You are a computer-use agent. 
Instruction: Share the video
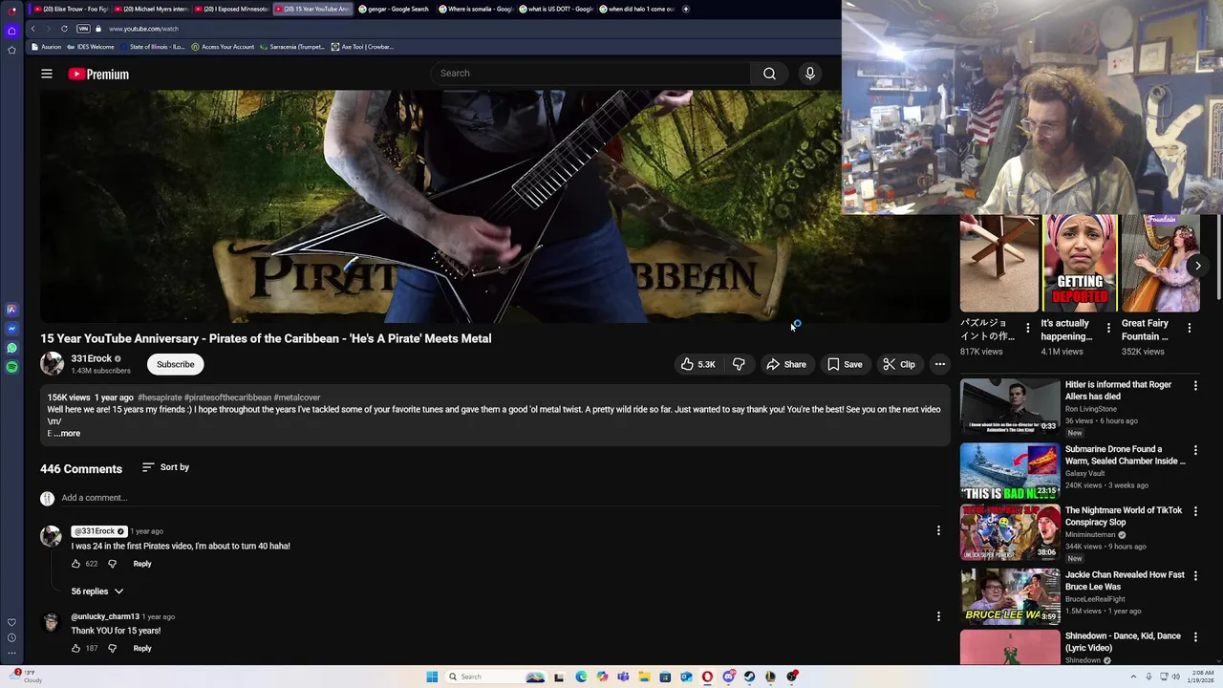[786, 364]
